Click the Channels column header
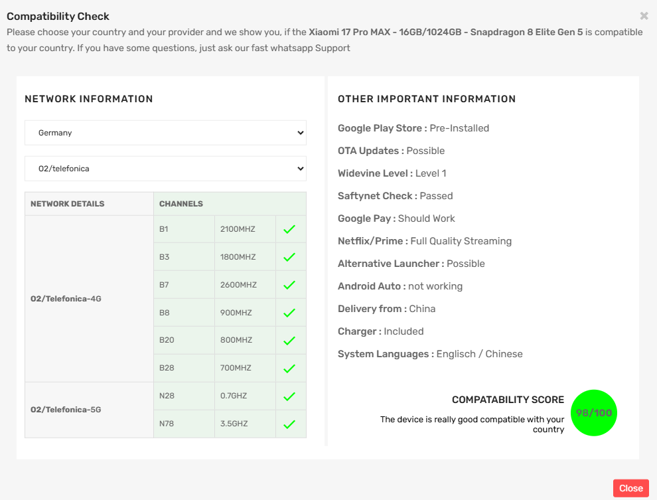The height and width of the screenshot is (500, 657). click(181, 204)
